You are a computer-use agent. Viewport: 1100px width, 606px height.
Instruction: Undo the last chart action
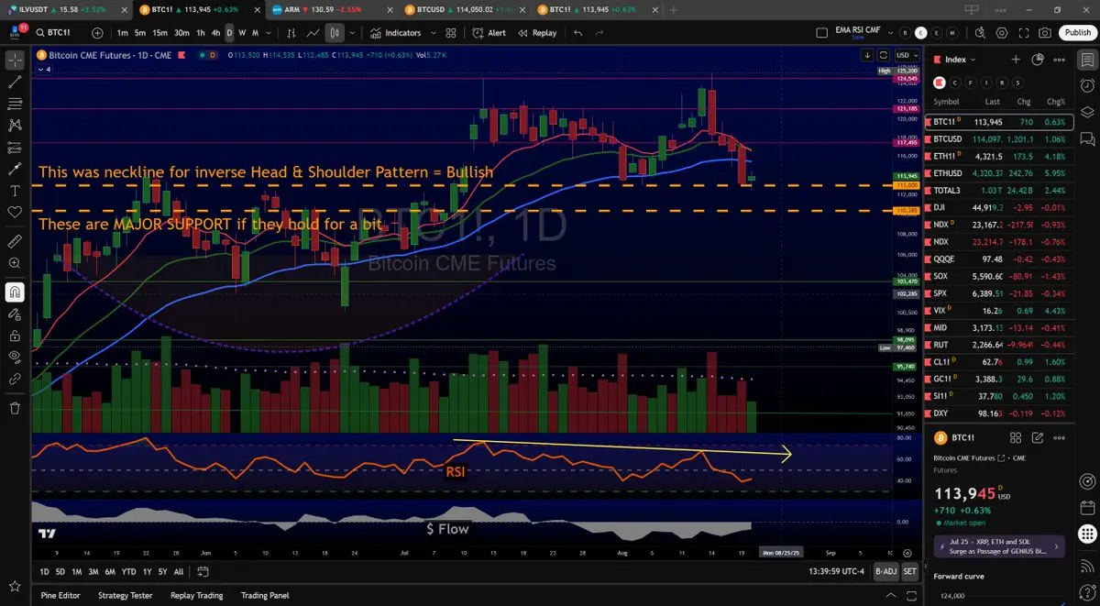(577, 32)
